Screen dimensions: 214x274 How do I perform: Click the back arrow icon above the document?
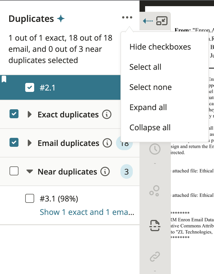pyautogui.click(x=148, y=21)
